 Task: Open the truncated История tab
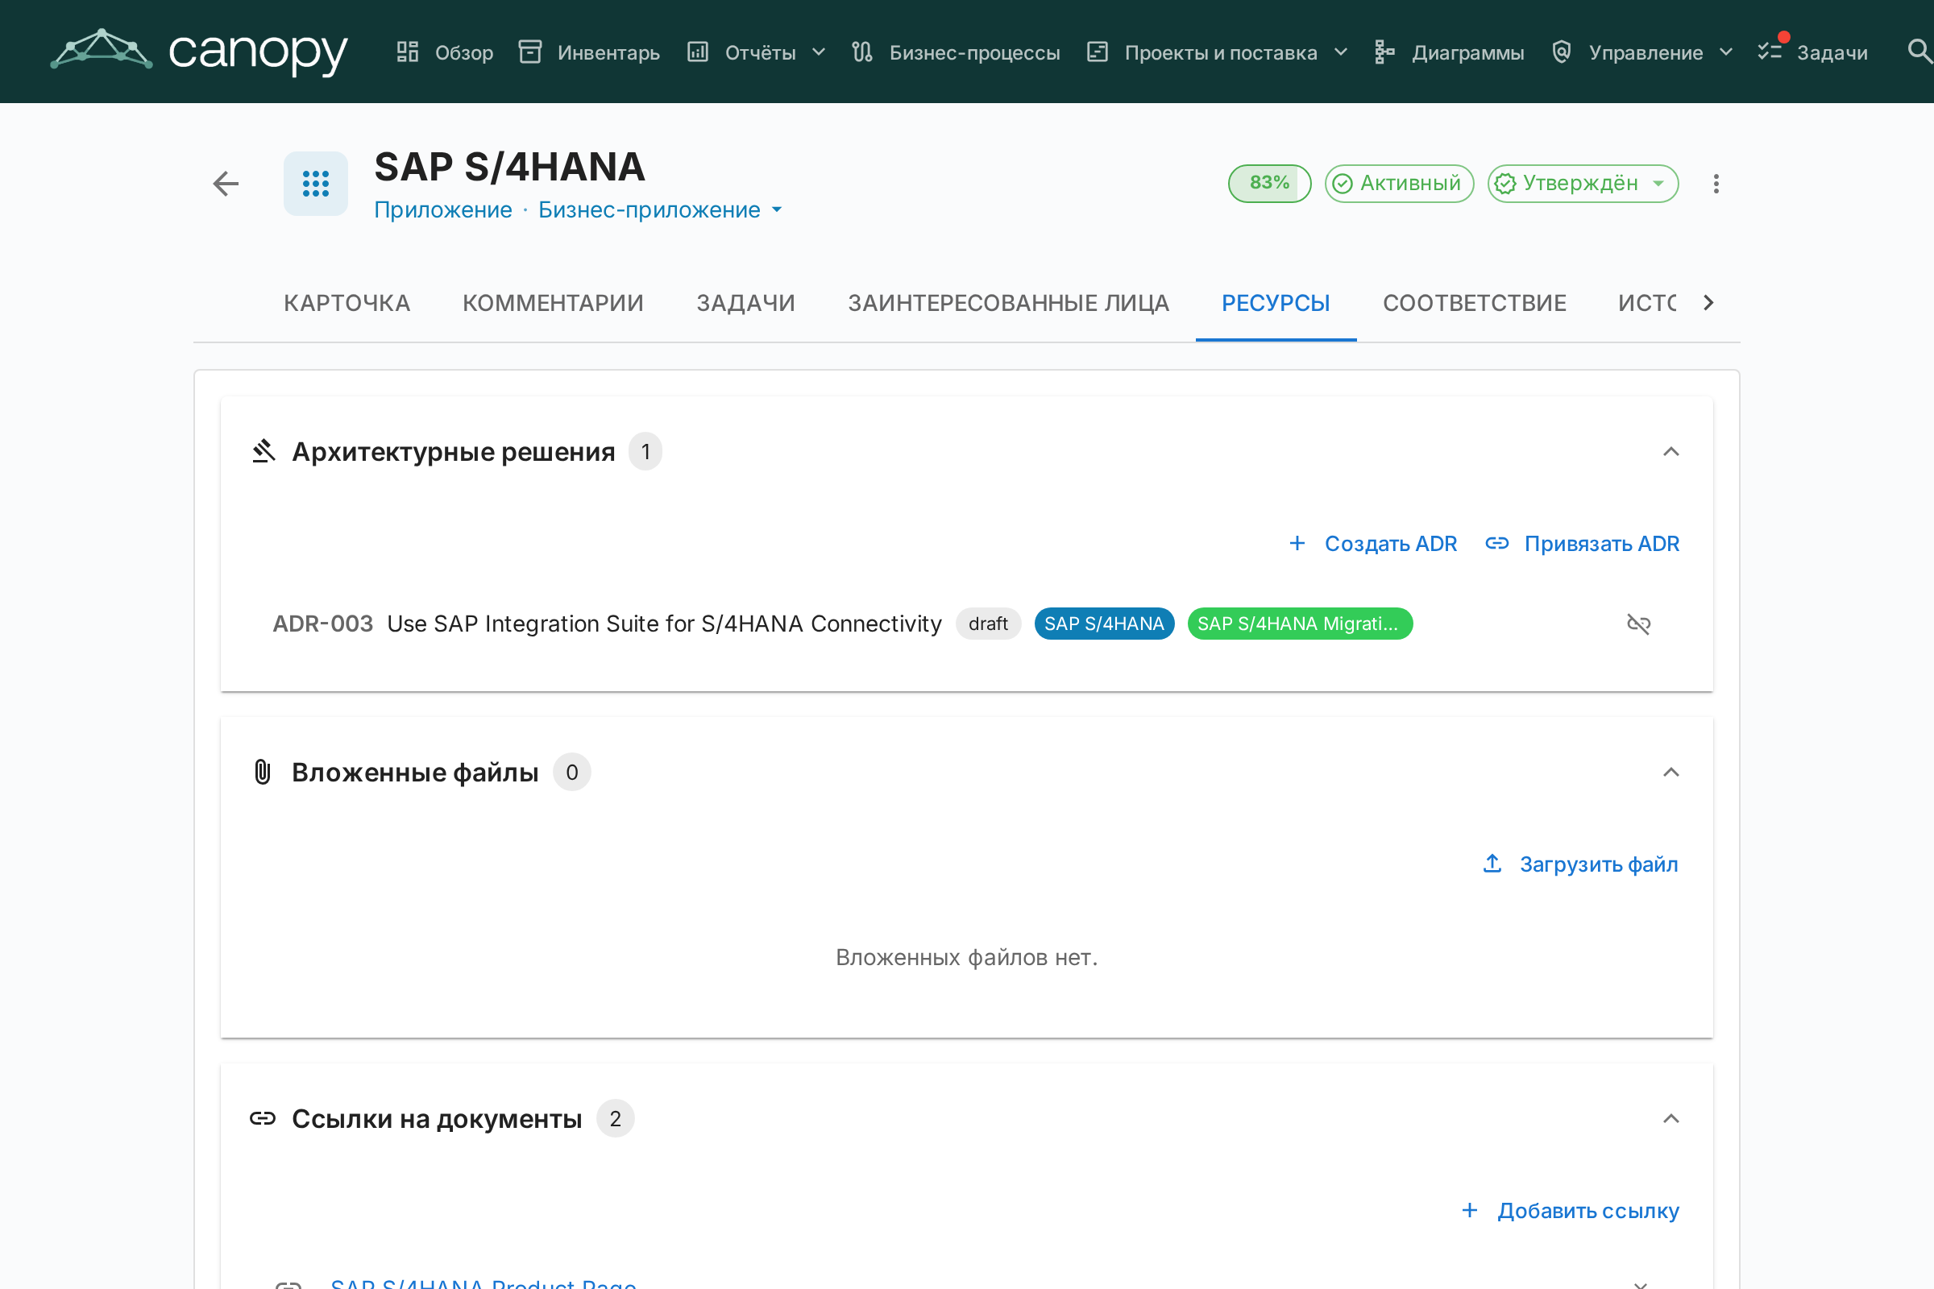pos(1646,303)
